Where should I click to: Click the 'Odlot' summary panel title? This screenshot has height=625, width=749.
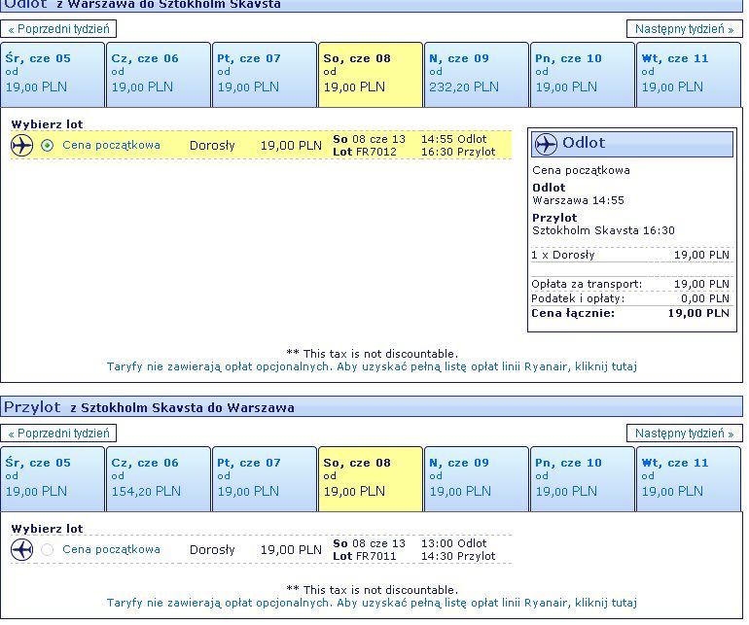[x=584, y=143]
